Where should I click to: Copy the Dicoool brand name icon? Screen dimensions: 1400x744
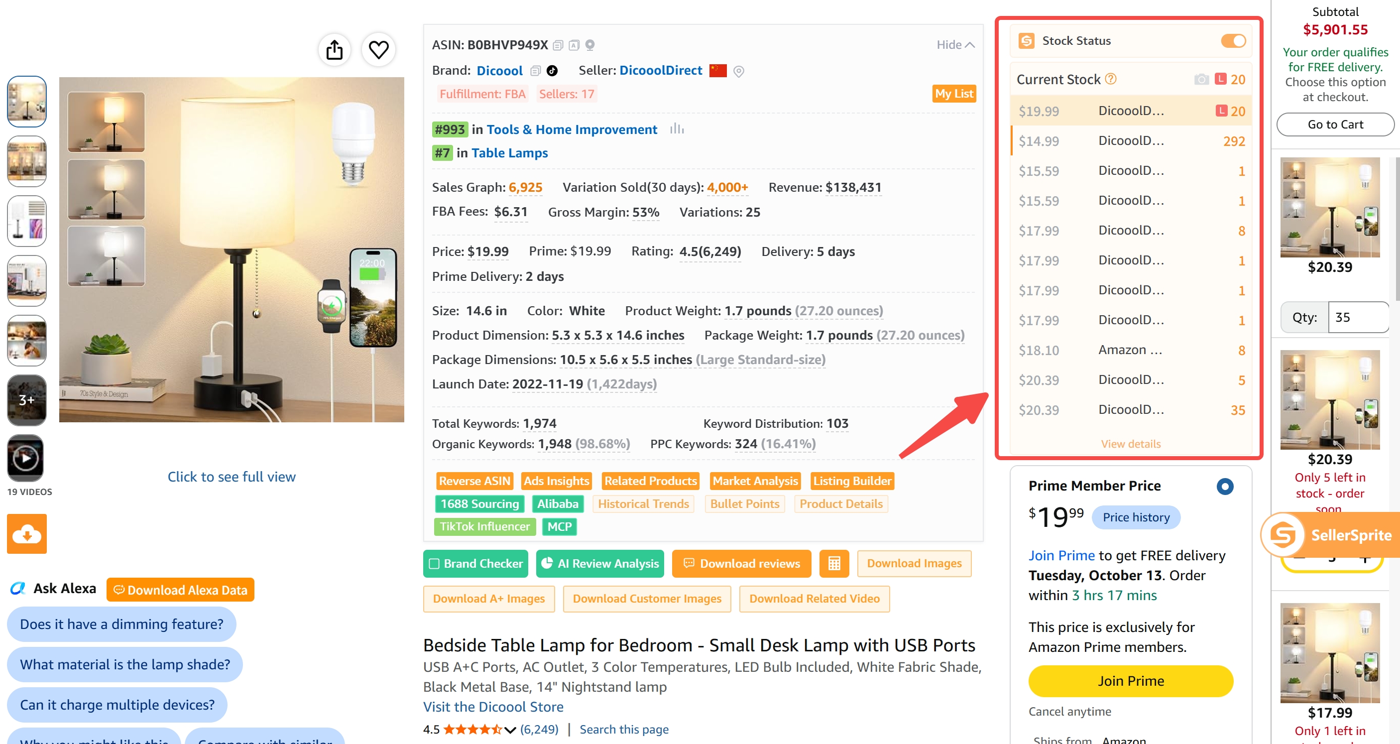click(535, 71)
